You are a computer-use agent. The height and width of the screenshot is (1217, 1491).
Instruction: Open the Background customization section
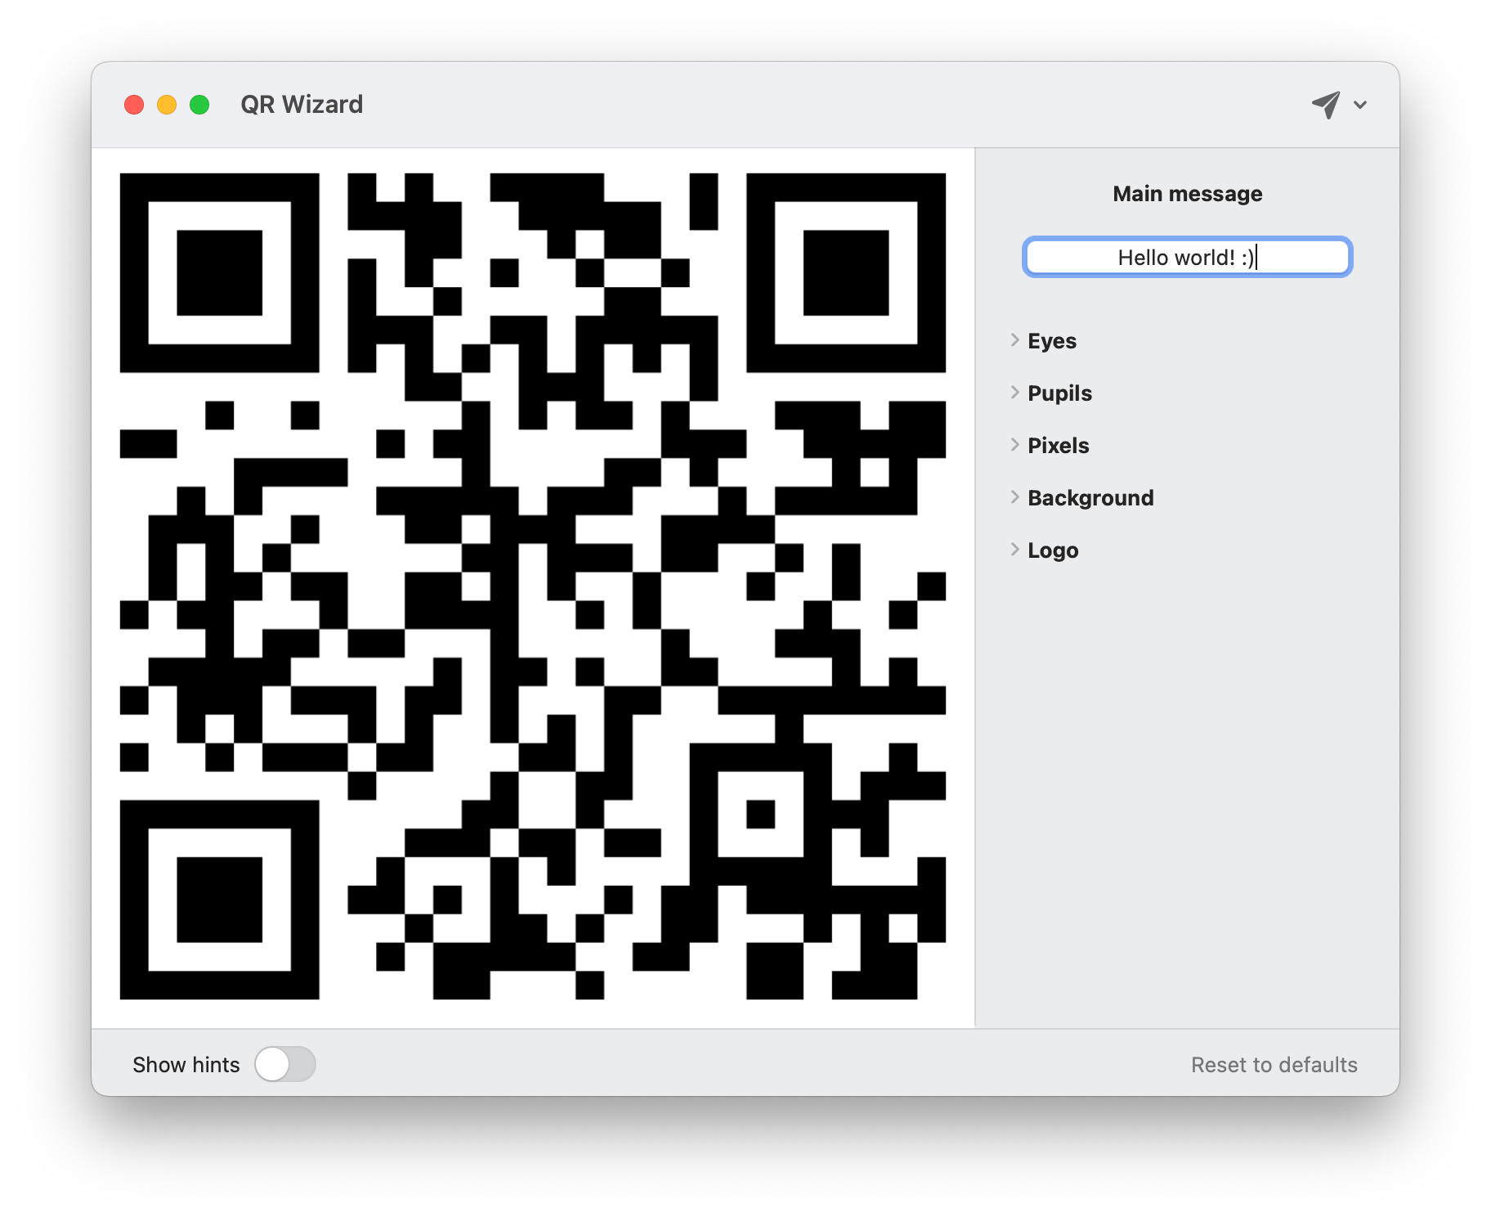[x=1090, y=497]
